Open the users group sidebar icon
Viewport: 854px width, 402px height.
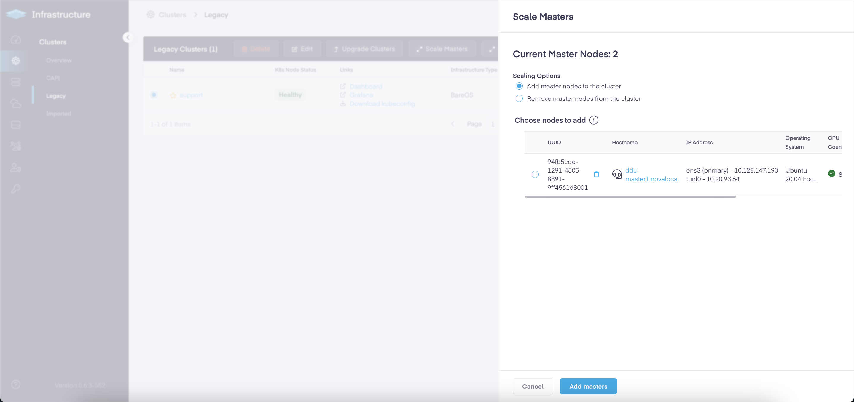(x=16, y=146)
